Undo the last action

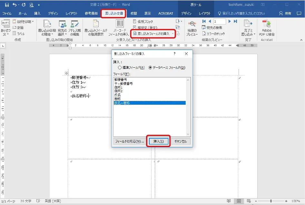point(14,5)
